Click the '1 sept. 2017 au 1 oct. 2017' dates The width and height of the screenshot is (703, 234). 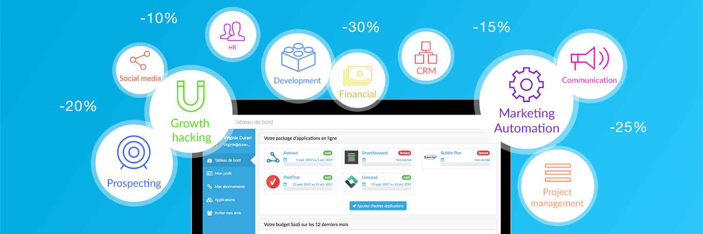[x=314, y=160]
